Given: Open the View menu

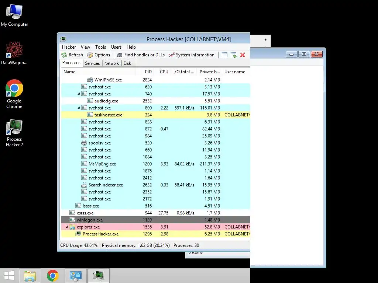Looking at the screenshot, I should [x=85, y=47].
